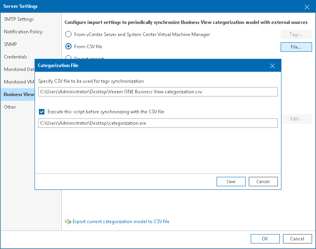Go to the SNMP settings tab
The image size is (316, 249).
[x=11, y=44]
